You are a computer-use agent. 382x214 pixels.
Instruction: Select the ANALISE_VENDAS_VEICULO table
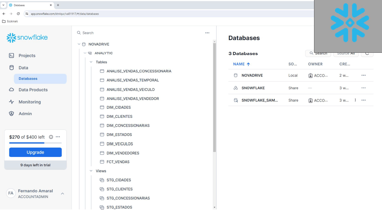(131, 90)
